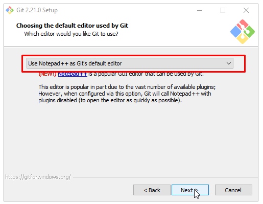The width and height of the screenshot is (263, 204).
Task: Minimize the Git Setup window
Action: click(200, 10)
